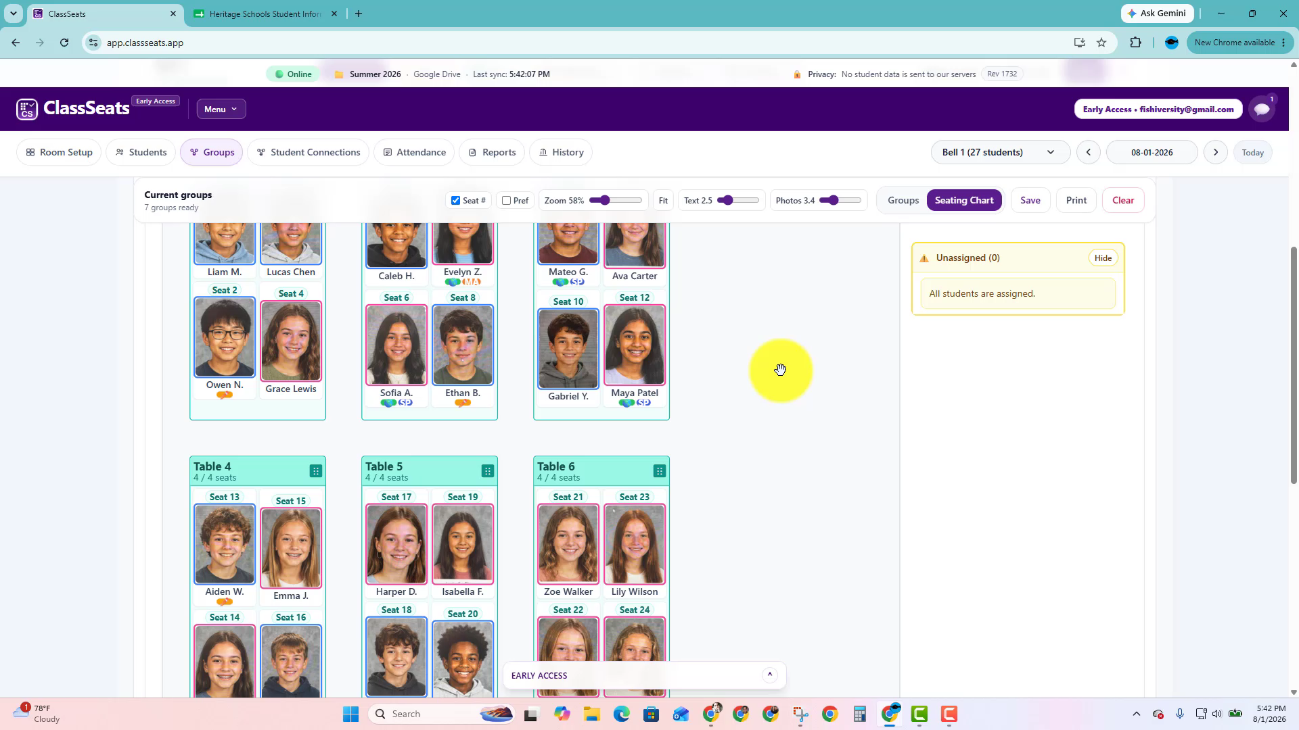Switch view to Groups mode
The image size is (1299, 730).
pyautogui.click(x=903, y=200)
